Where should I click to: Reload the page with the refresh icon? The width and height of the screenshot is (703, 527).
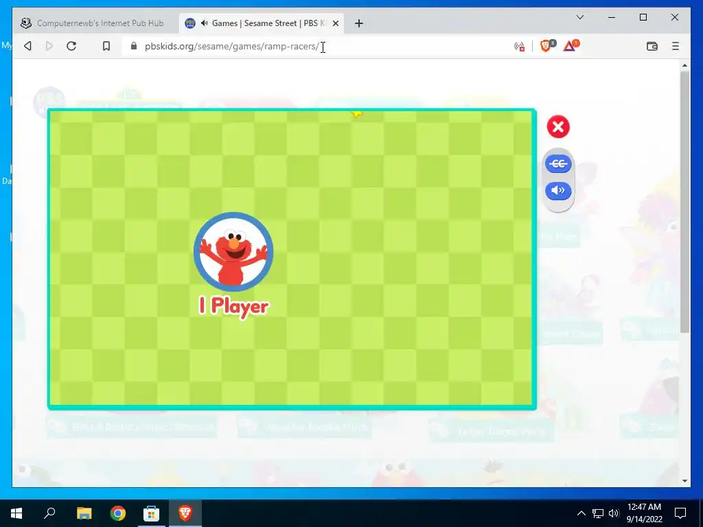[71, 46]
